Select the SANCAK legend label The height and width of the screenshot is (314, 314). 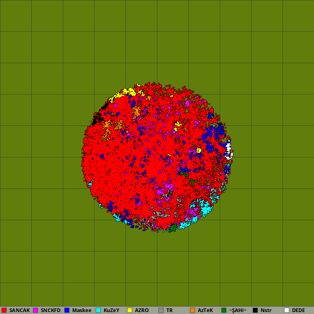pos(19,310)
